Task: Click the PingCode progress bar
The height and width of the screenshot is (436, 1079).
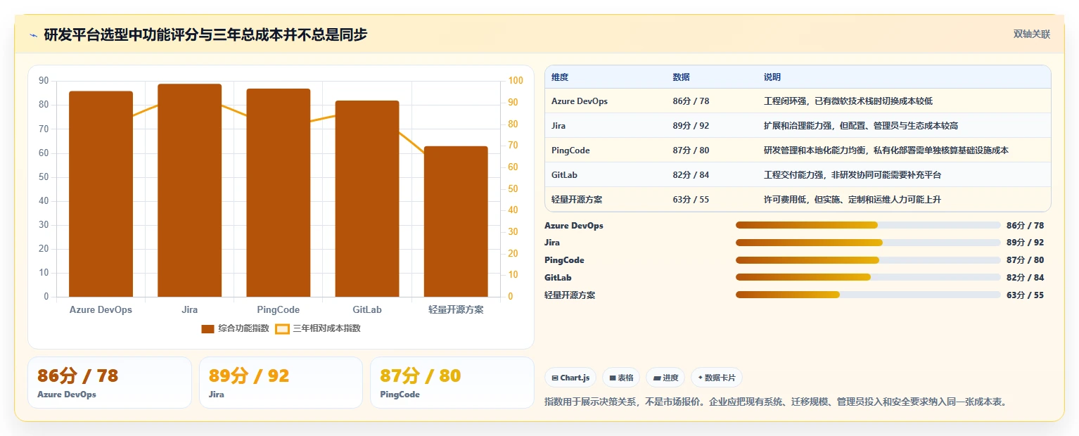Action: 868,260
